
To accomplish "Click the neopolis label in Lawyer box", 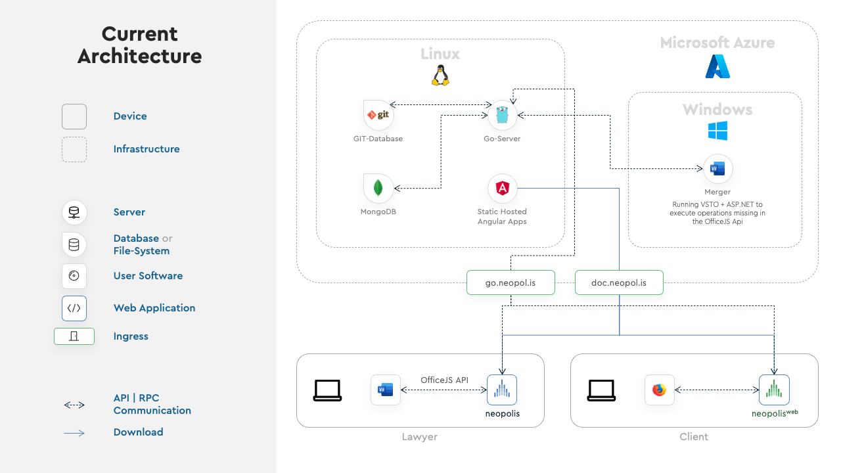I will pos(503,414).
